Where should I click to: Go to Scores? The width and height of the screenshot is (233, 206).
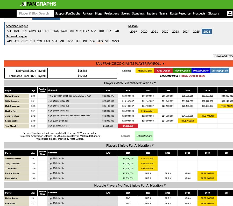point(125,13)
